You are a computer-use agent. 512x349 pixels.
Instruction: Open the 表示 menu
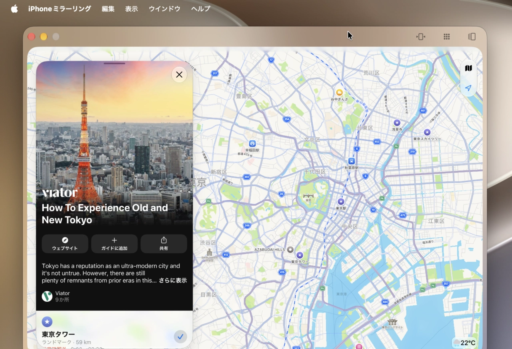[132, 9]
